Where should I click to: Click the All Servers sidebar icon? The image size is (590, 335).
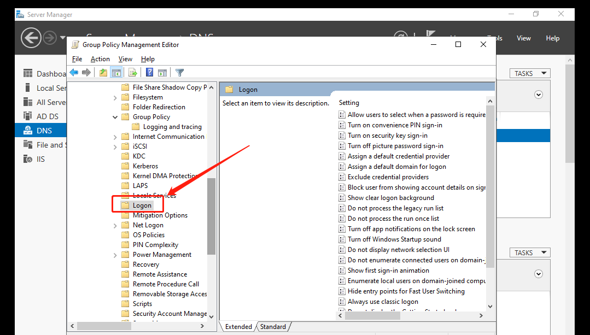coord(28,102)
